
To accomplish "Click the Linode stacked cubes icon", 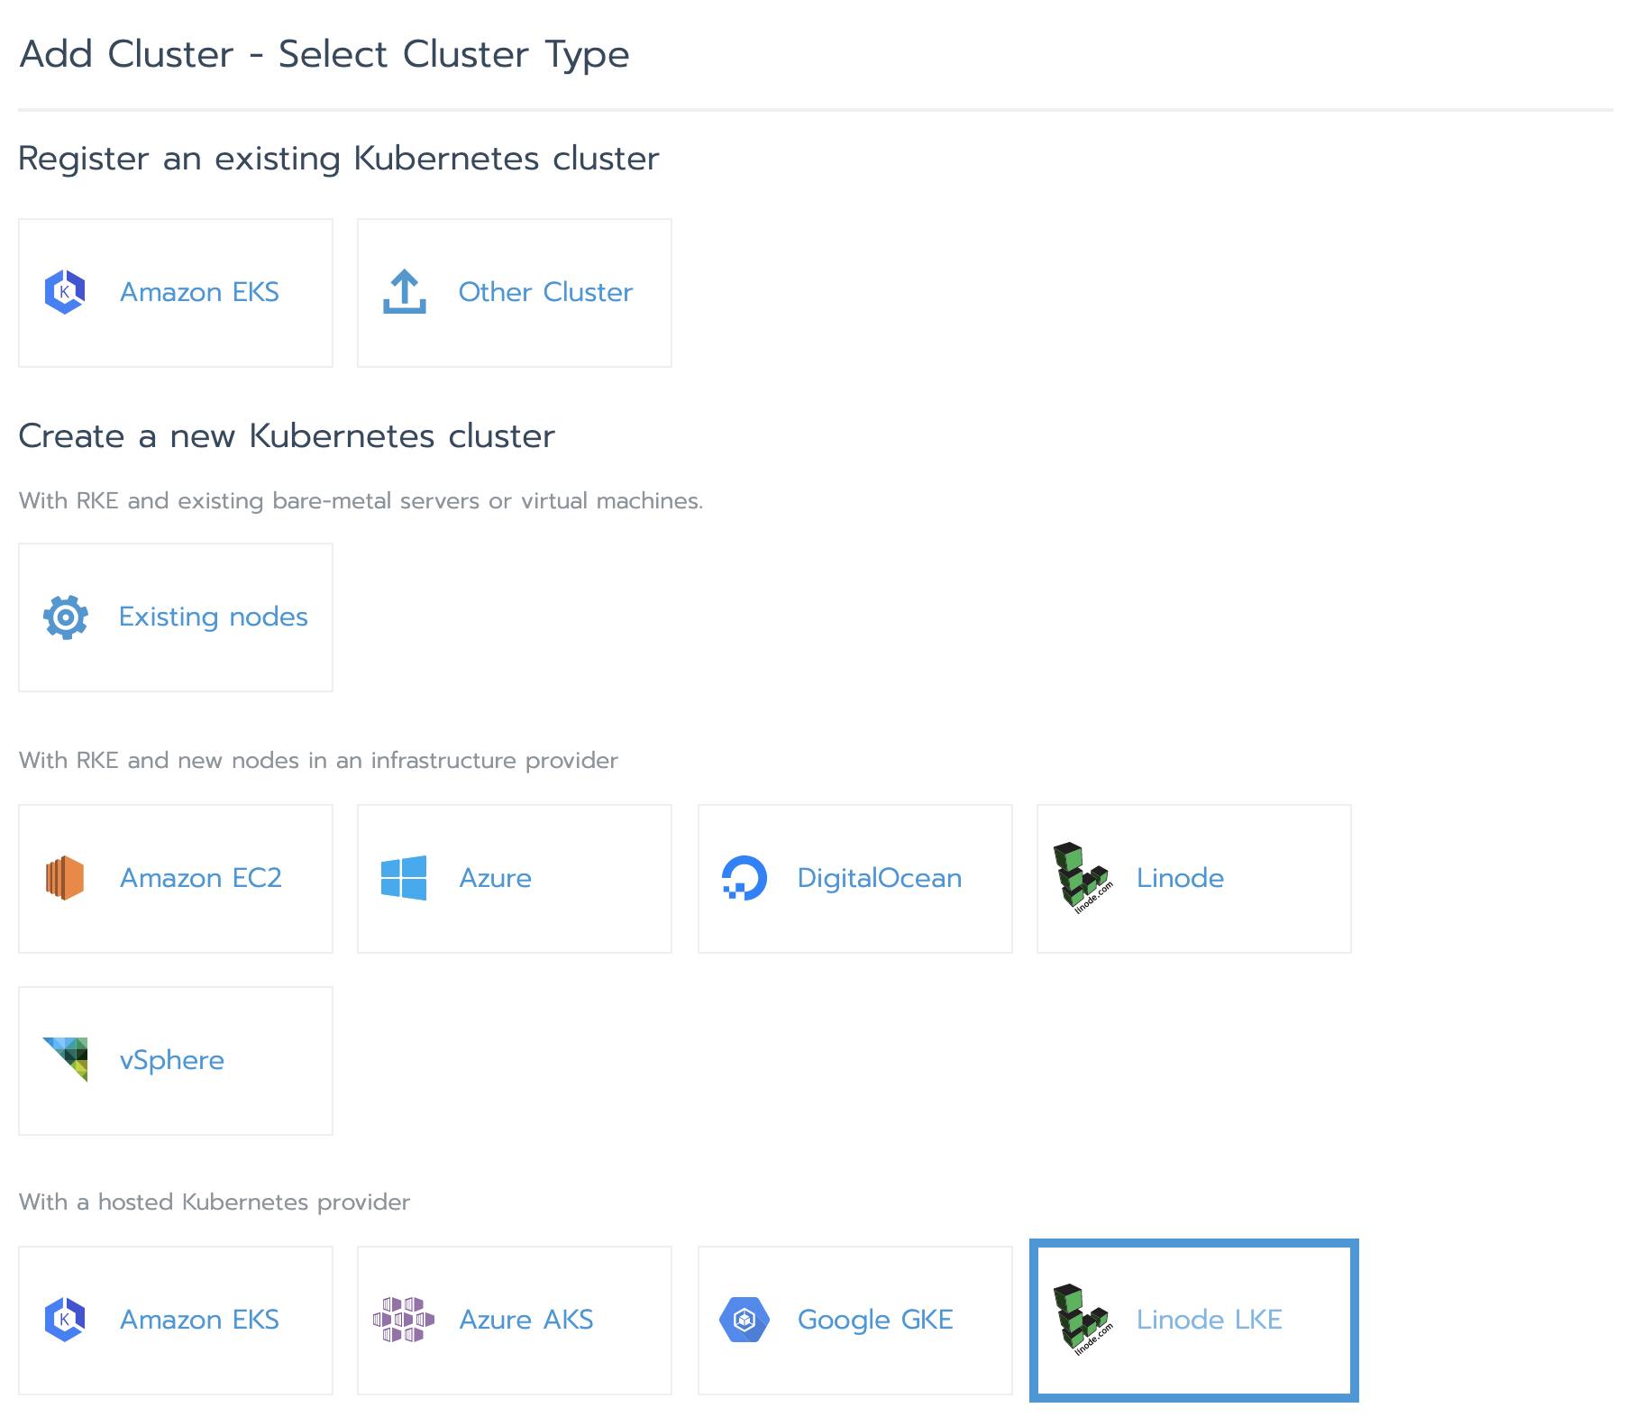I will point(1081,877).
